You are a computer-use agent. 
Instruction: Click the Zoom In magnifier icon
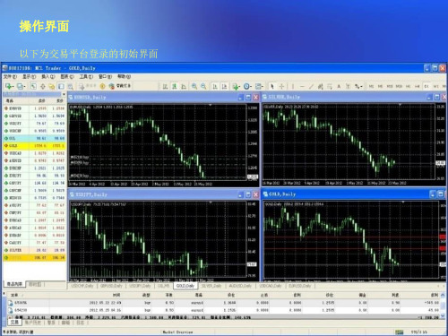coord(194,86)
